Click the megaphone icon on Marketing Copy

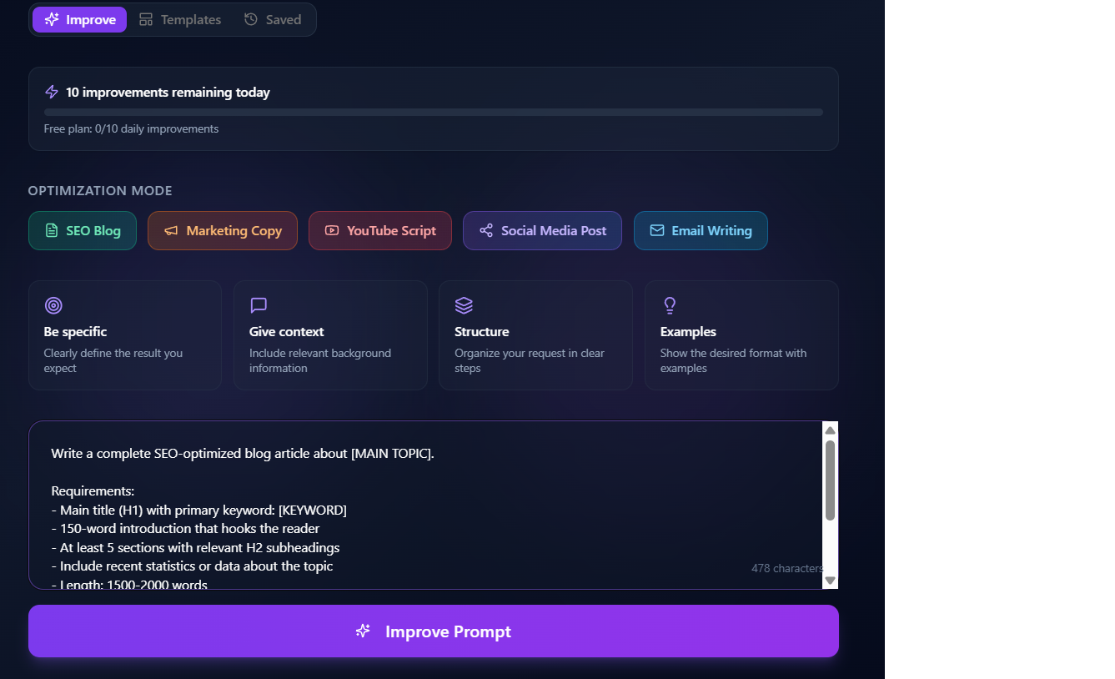172,230
